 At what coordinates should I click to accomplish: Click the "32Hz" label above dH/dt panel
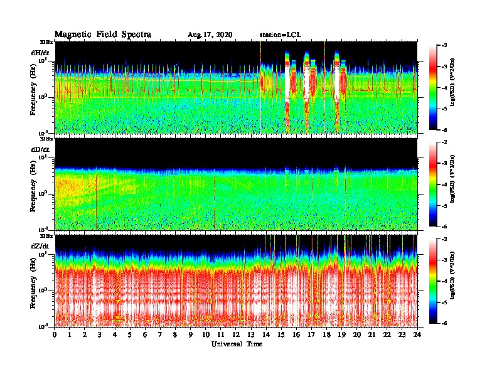point(46,42)
